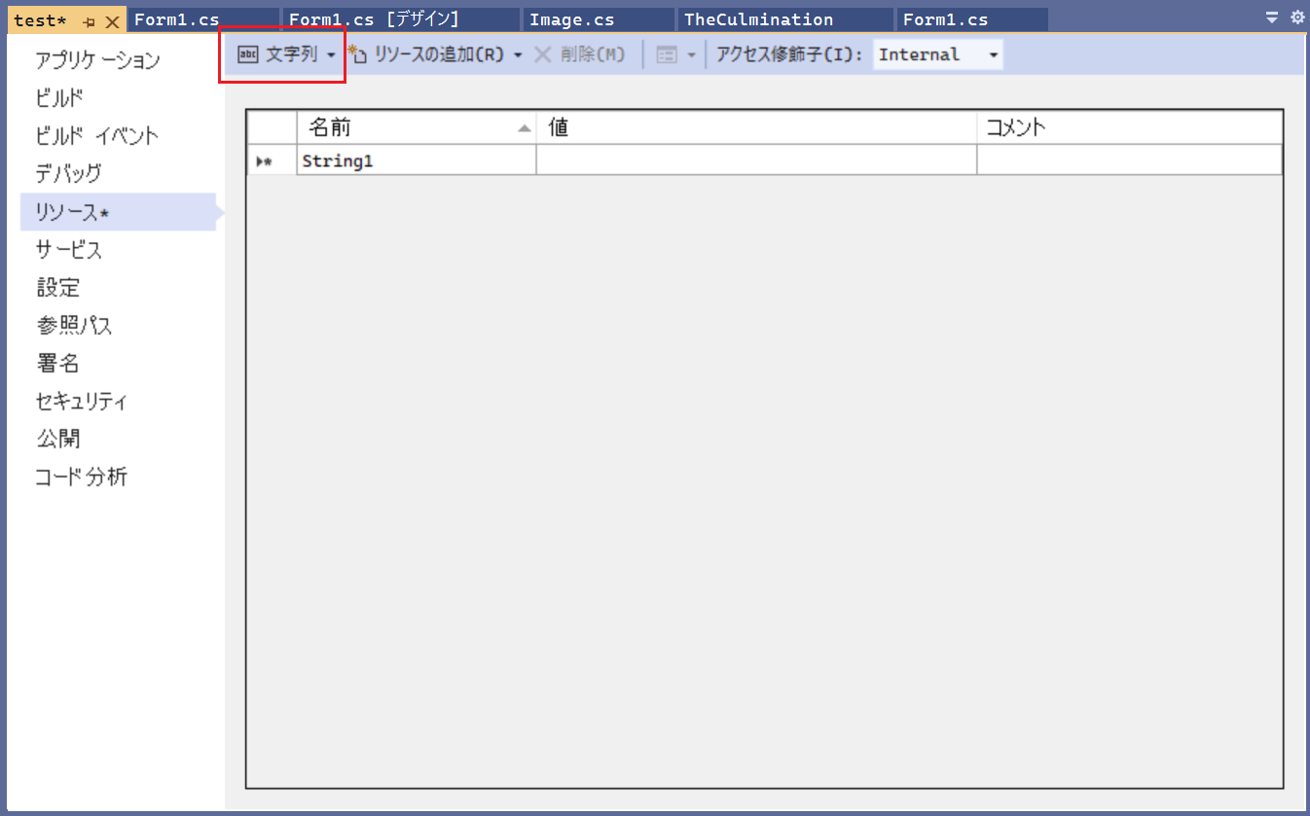Select the 署名 page
The height and width of the screenshot is (816, 1310).
pos(58,364)
